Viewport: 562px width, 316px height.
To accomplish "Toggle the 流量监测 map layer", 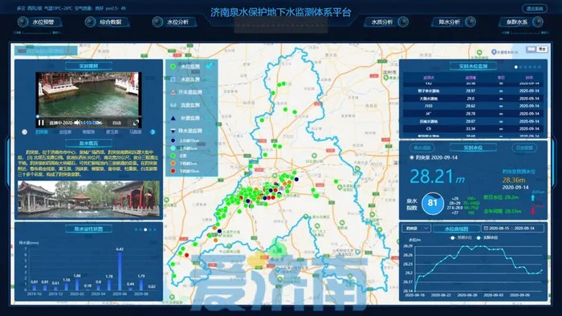I will pyautogui.click(x=190, y=105).
